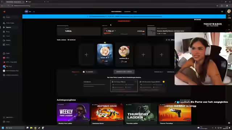Open the Weekly Free Ladder card

tap(73, 114)
